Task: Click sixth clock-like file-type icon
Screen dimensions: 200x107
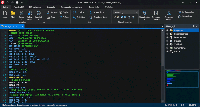Action: coord(133,17)
